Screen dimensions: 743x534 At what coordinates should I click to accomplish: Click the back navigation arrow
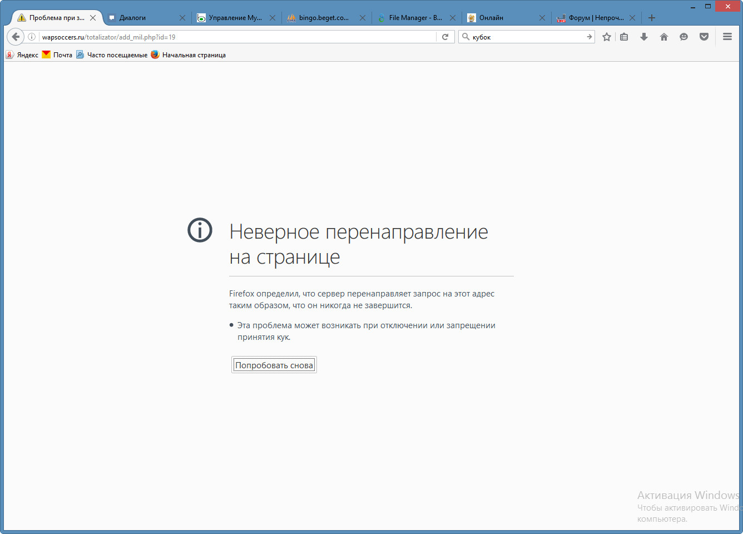point(16,37)
